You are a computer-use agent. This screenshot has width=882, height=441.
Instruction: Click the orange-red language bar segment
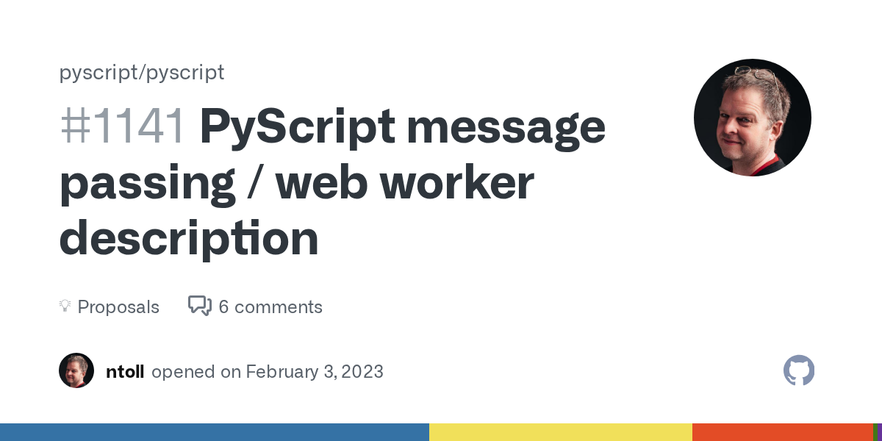point(782,432)
